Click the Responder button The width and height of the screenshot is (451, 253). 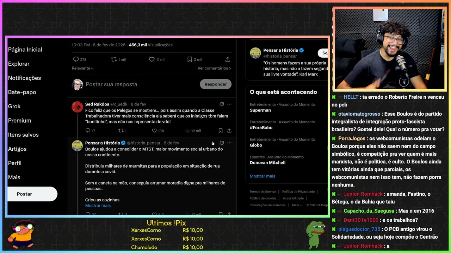(x=216, y=84)
